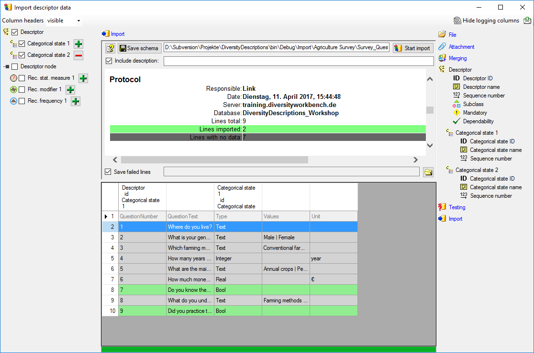Click the plus icon next to Rec. frequency 1
The height and width of the screenshot is (353, 534).
[76, 101]
